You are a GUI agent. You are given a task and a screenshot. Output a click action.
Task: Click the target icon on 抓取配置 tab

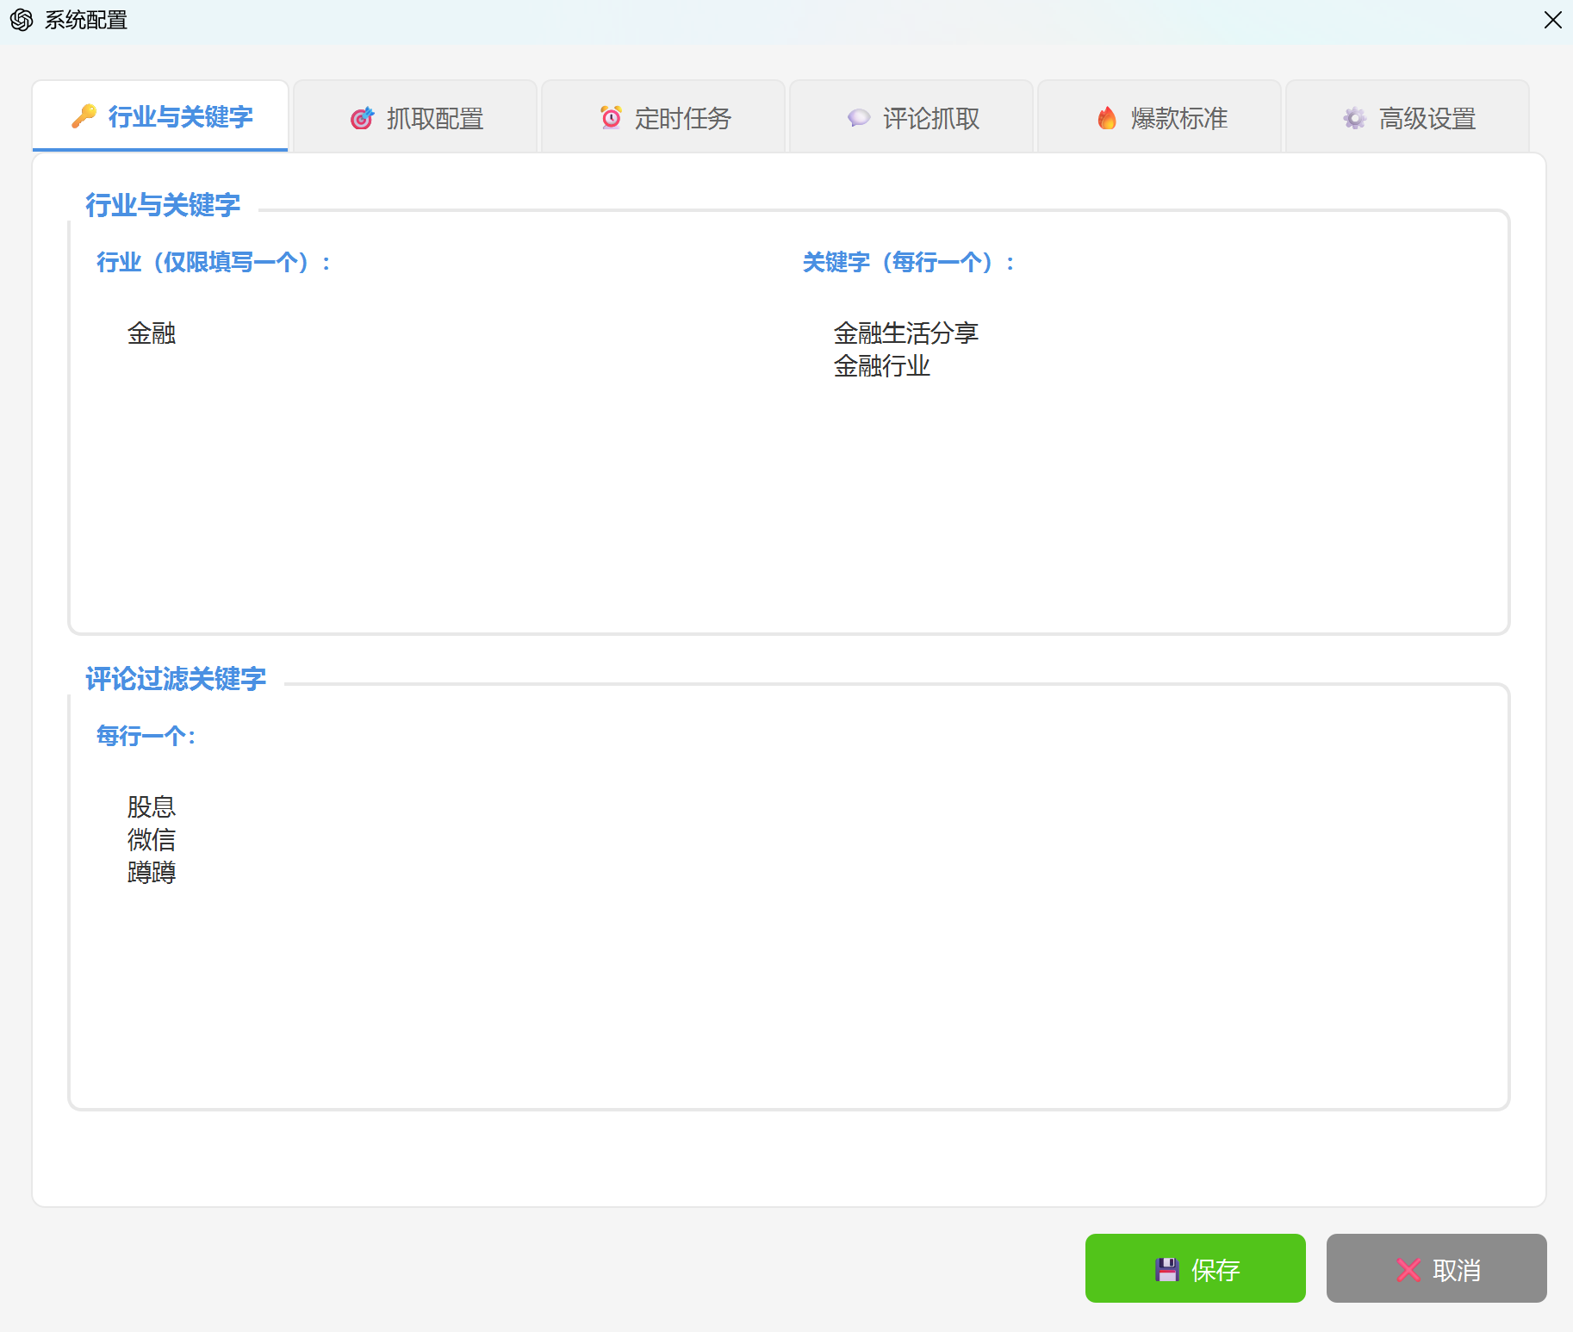(x=363, y=118)
